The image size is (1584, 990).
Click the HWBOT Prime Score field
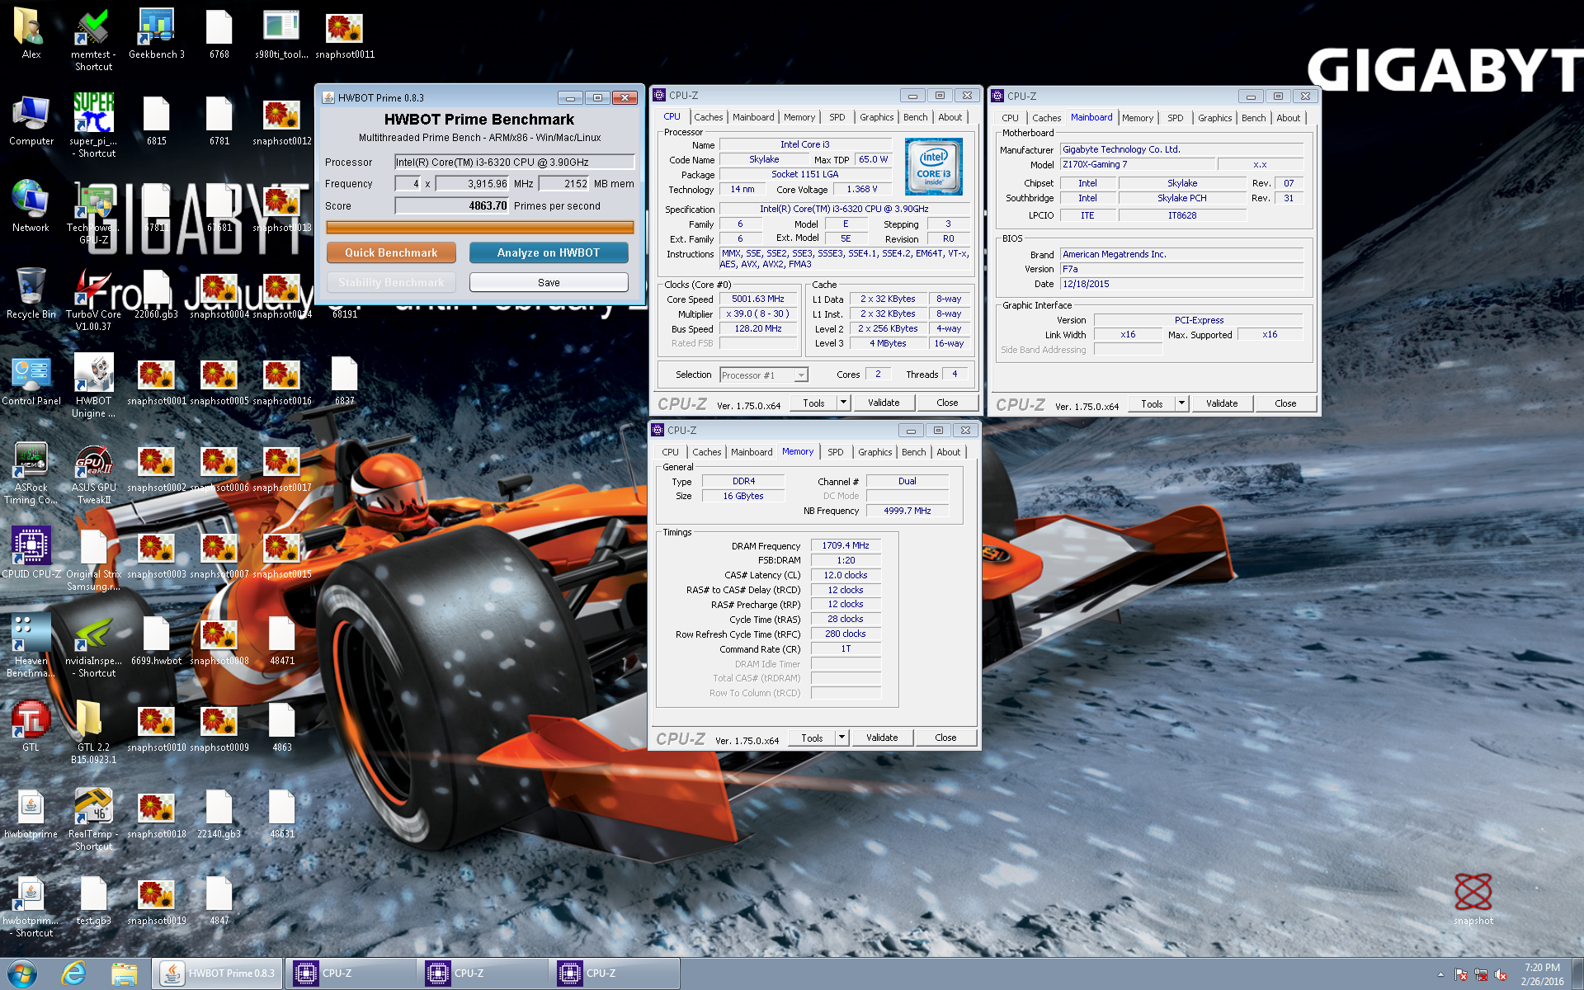pyautogui.click(x=451, y=205)
